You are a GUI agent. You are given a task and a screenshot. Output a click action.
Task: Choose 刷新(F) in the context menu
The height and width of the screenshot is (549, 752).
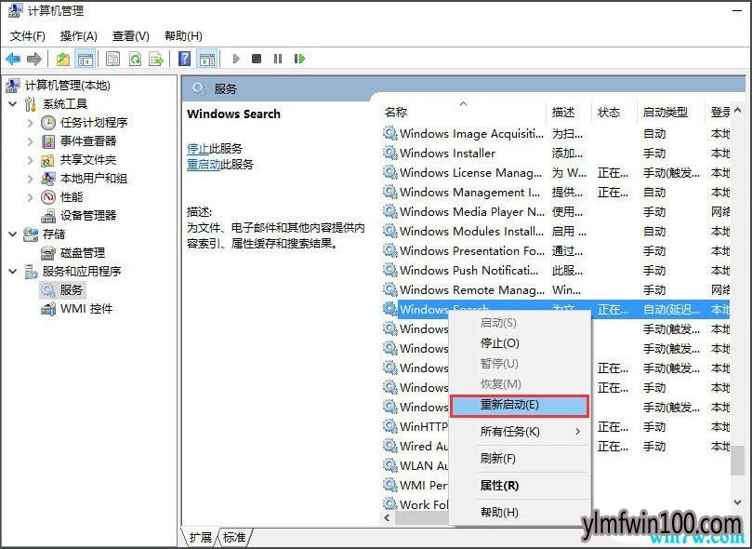520,459
